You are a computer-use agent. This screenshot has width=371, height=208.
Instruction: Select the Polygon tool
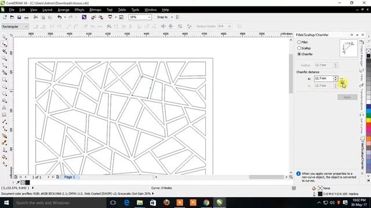tap(4, 94)
